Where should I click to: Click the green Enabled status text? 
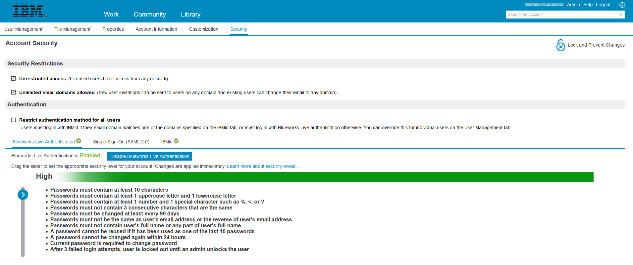[90, 155]
